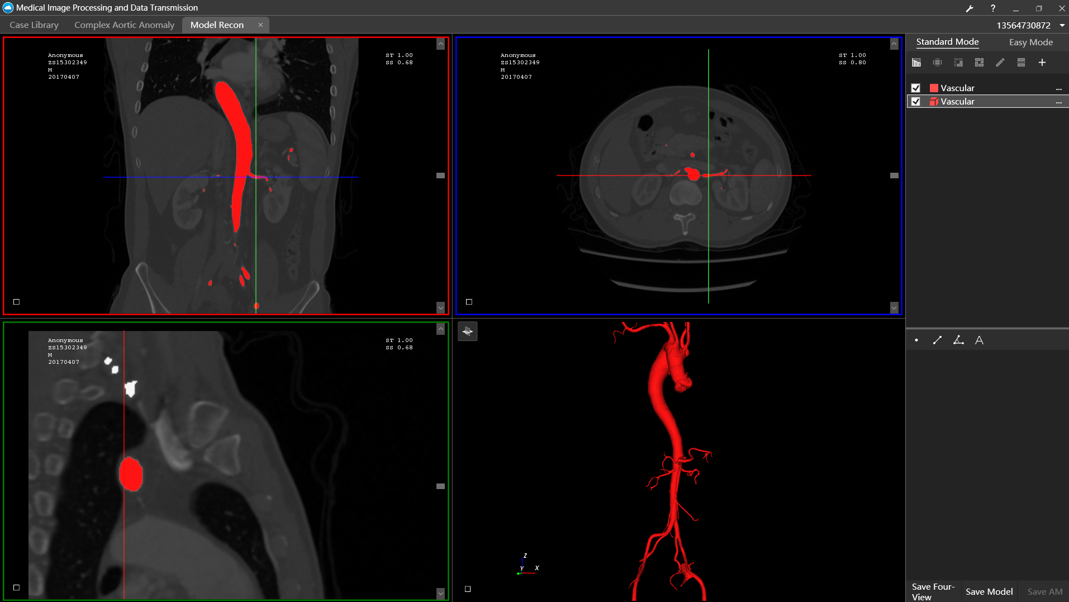Image resolution: width=1069 pixels, height=602 pixels.
Task: Click coronal view scroll up arrow
Action: click(x=441, y=44)
